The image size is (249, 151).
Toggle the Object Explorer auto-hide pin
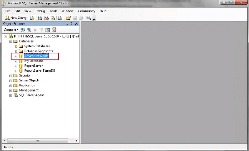(x=72, y=24)
